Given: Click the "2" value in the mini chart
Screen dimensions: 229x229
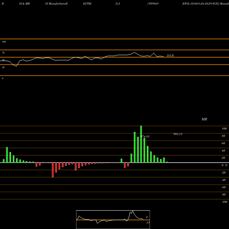Looking at the screenshot, I should (x=147, y=217).
